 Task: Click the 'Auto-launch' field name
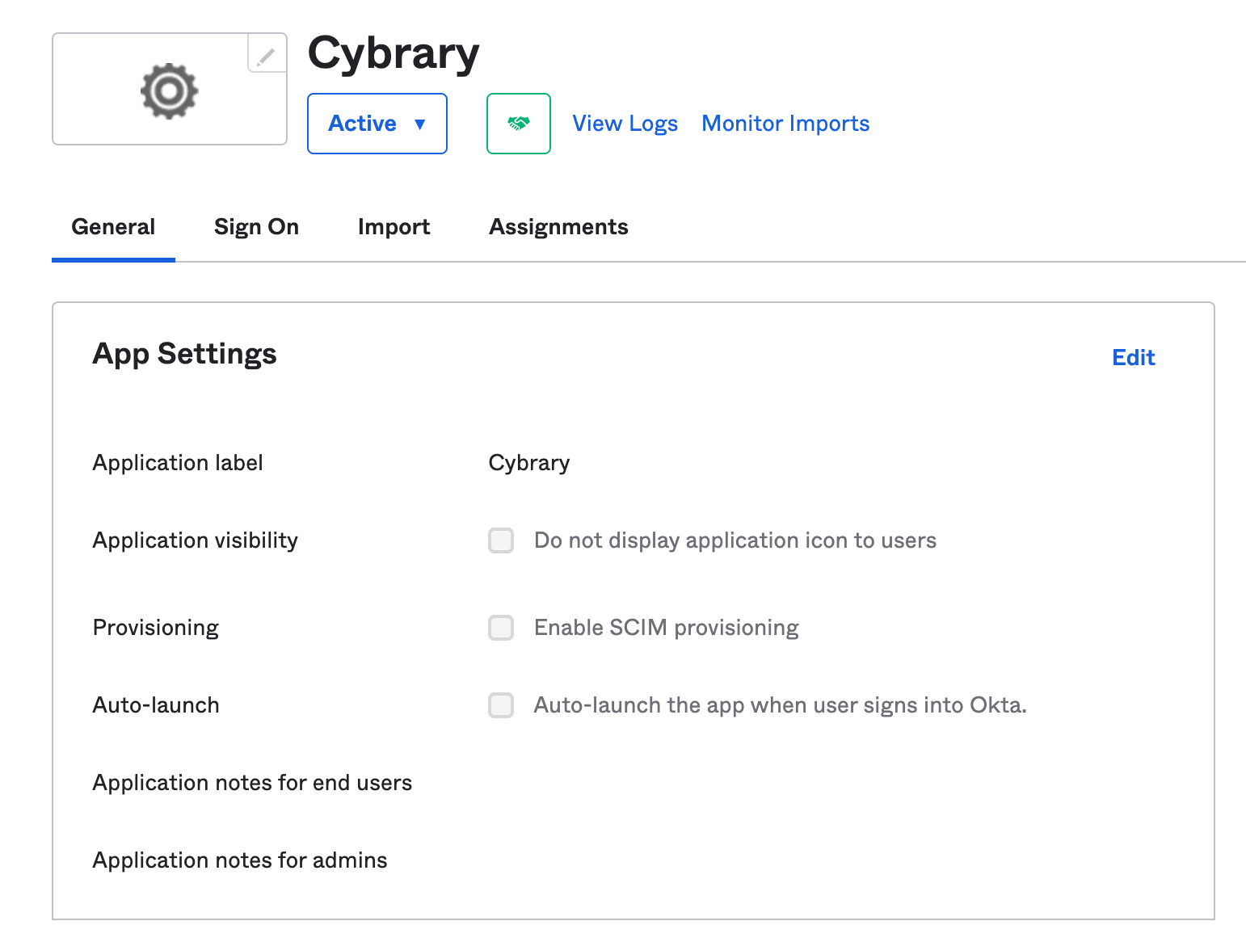click(x=156, y=705)
